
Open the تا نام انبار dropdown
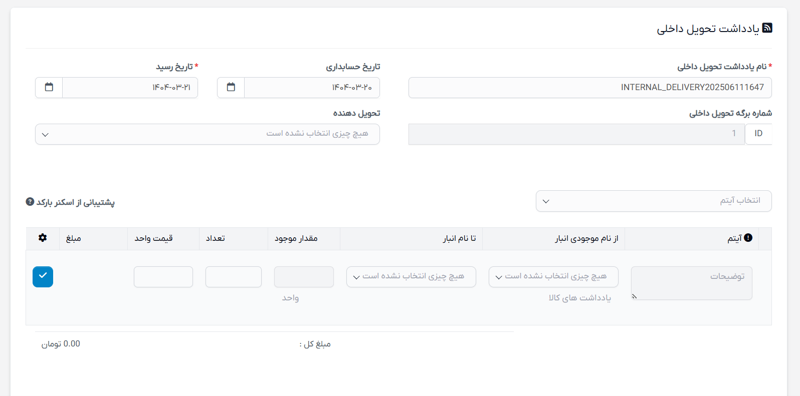coord(411,277)
